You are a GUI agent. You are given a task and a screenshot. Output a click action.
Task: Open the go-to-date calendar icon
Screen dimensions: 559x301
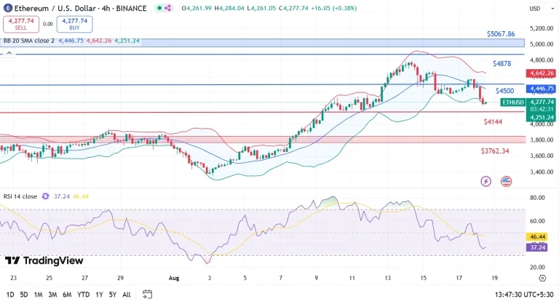point(147,294)
